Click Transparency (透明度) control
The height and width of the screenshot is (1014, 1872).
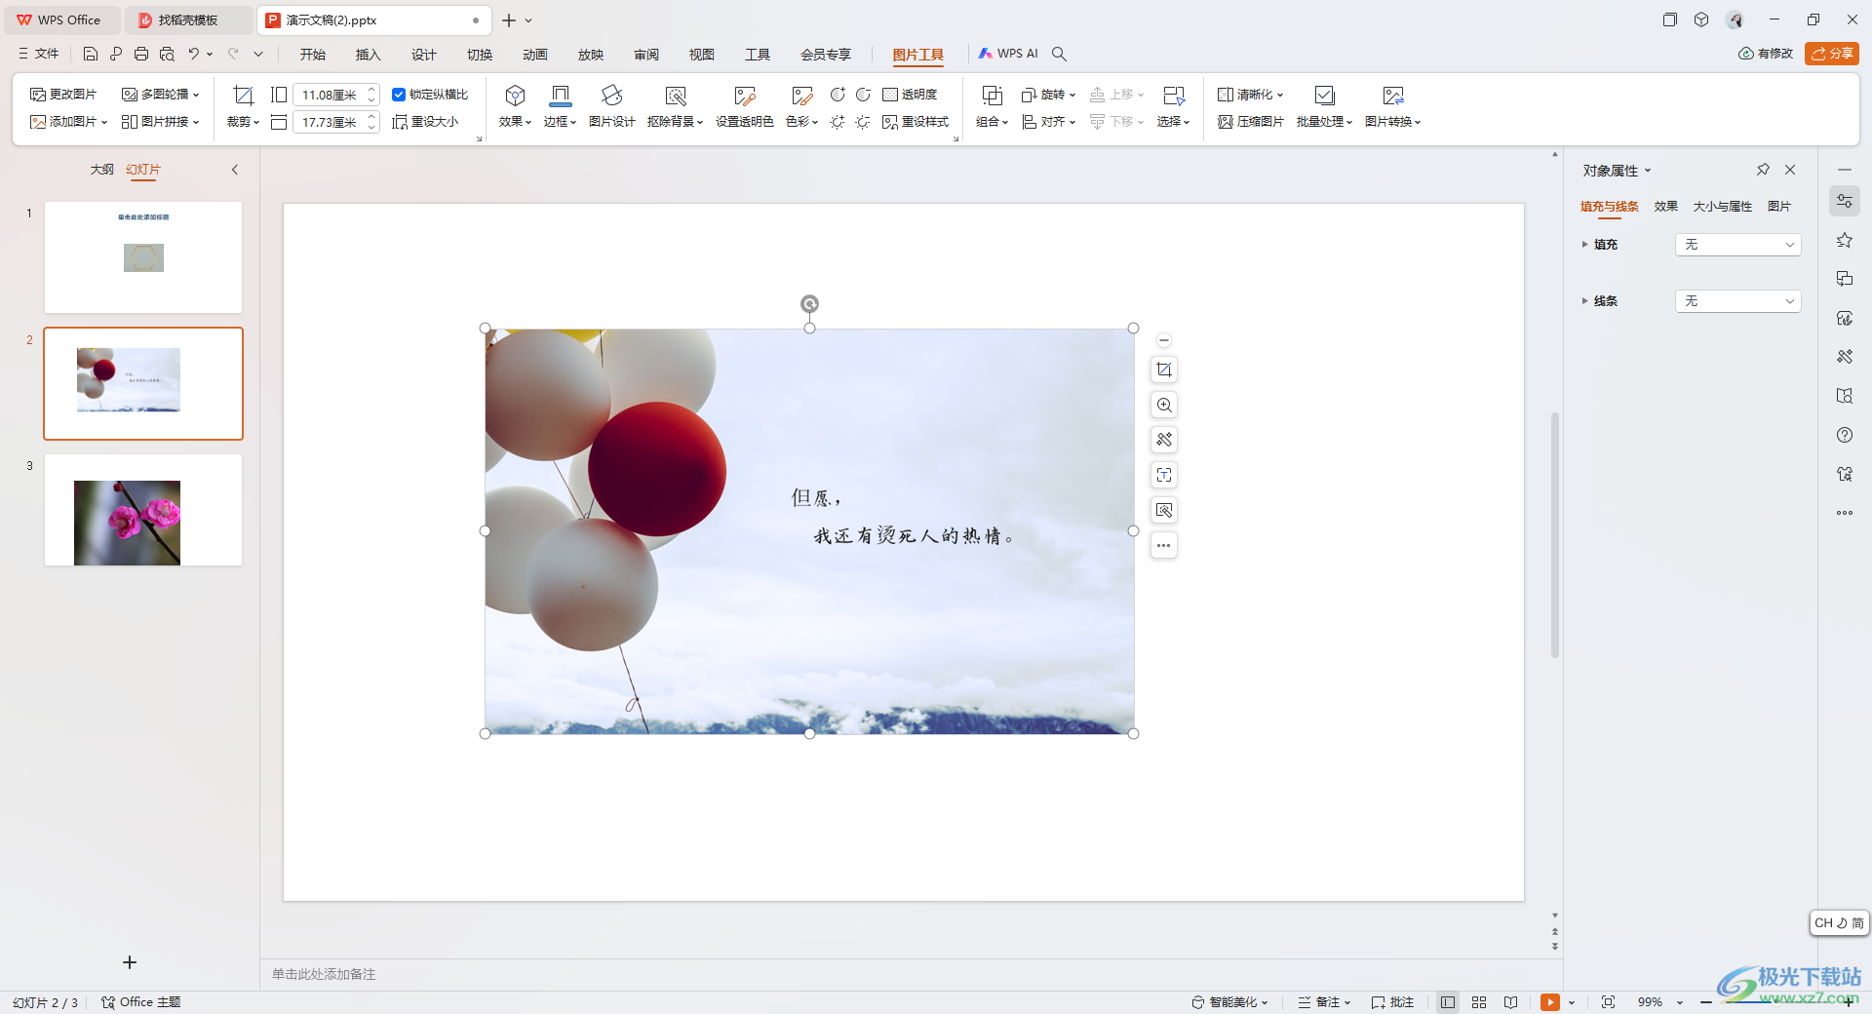coord(910,95)
